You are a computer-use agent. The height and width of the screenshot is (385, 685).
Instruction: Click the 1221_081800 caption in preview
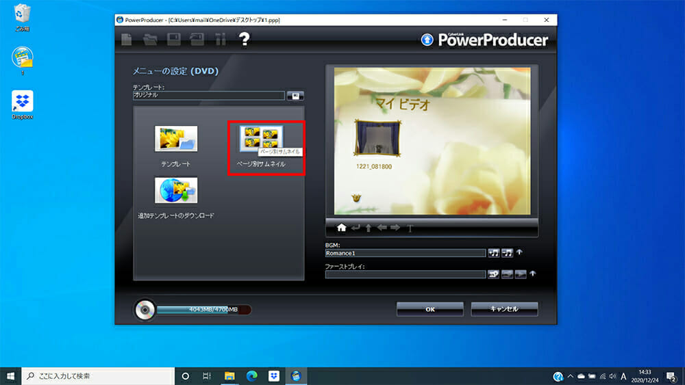tap(374, 167)
